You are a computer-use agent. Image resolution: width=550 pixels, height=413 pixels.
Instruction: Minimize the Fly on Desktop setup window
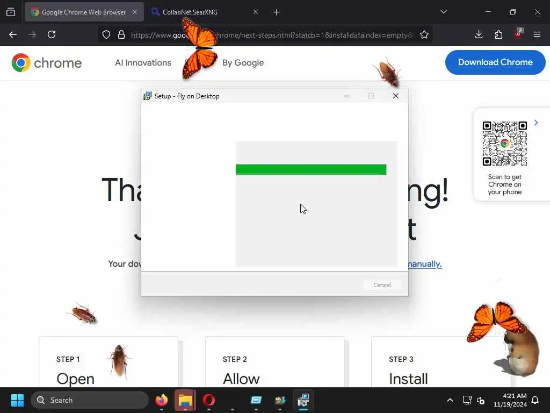click(x=347, y=96)
